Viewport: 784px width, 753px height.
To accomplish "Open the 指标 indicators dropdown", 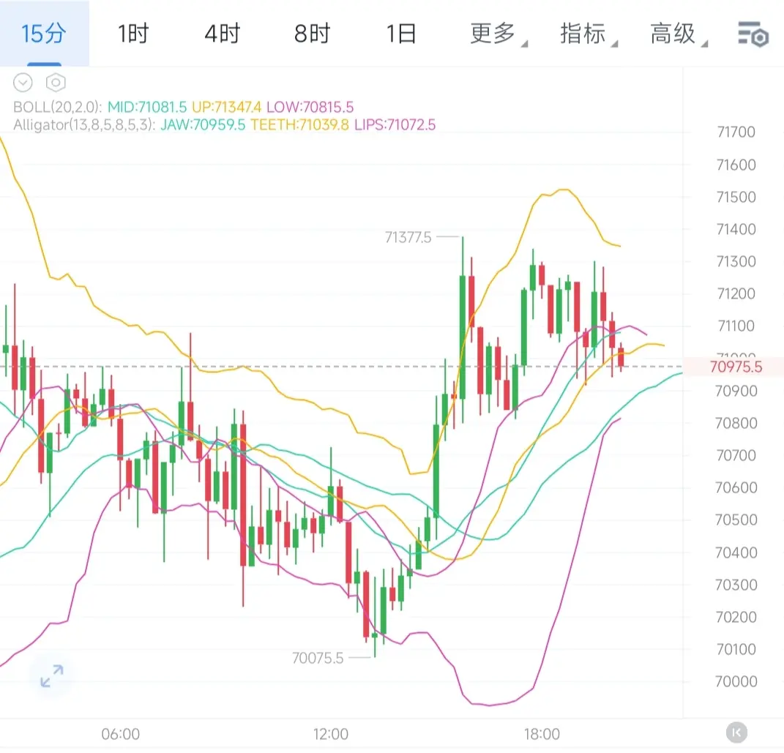I will [x=588, y=34].
